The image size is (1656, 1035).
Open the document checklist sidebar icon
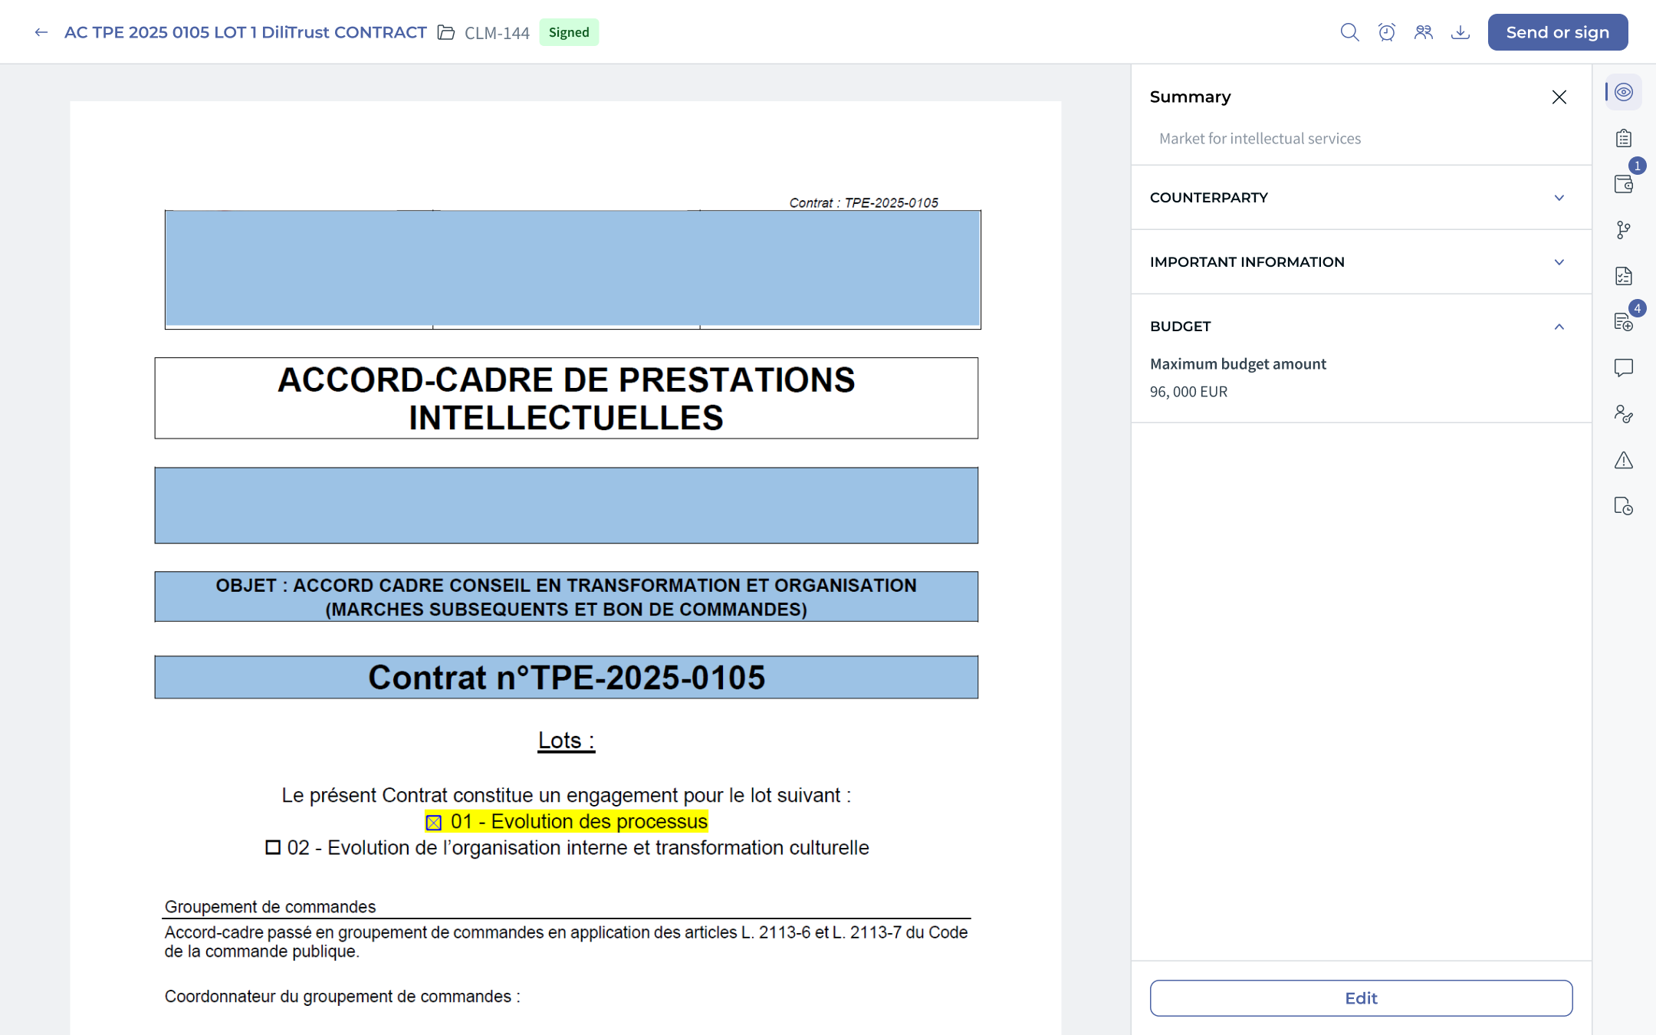(1624, 276)
